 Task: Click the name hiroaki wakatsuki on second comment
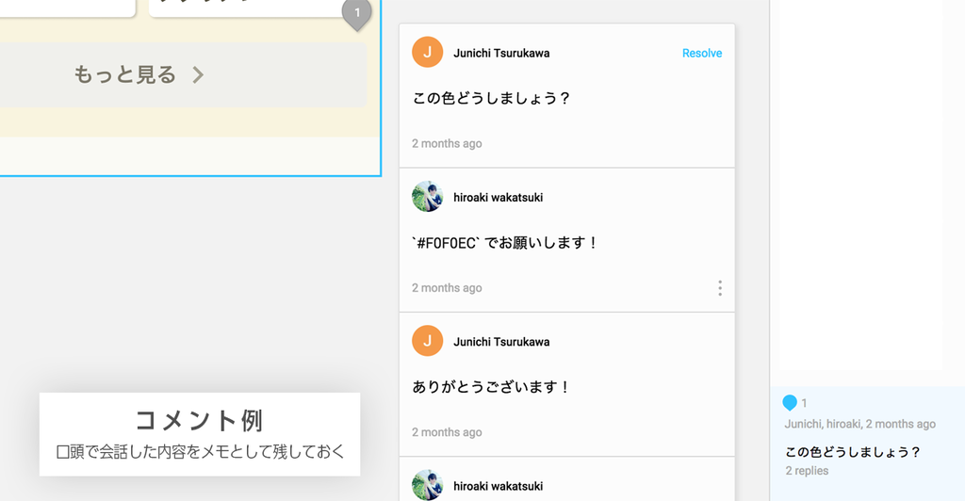coord(498,198)
